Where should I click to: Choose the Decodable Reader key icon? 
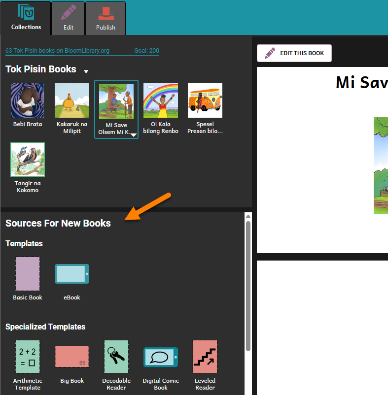point(116,357)
